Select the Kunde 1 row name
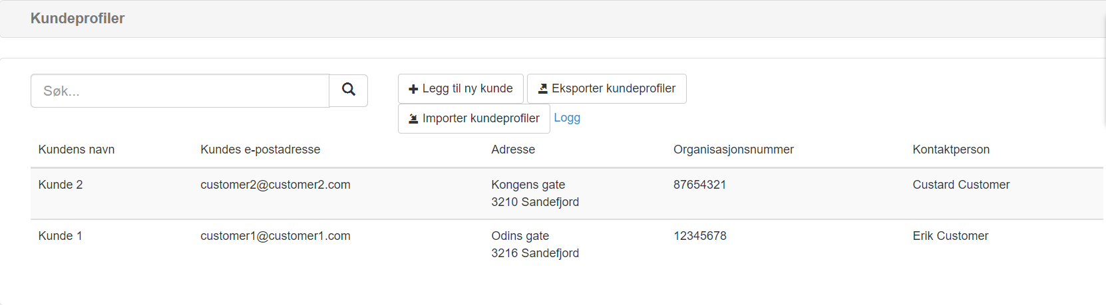1106x305 pixels. pyautogui.click(x=61, y=236)
